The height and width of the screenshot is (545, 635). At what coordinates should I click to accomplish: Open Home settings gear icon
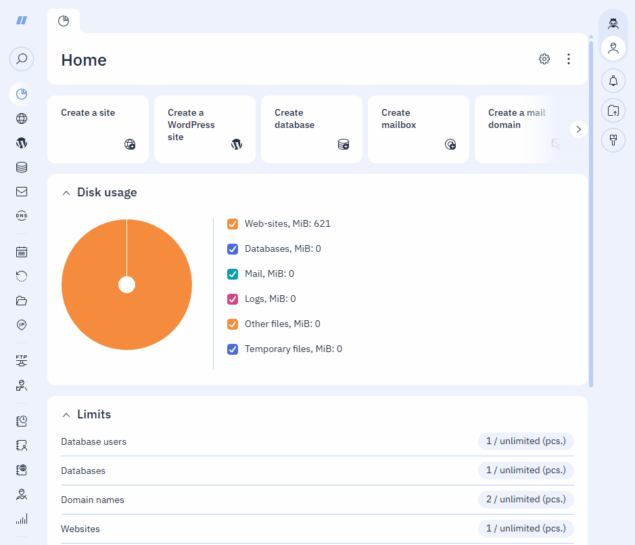coord(544,59)
